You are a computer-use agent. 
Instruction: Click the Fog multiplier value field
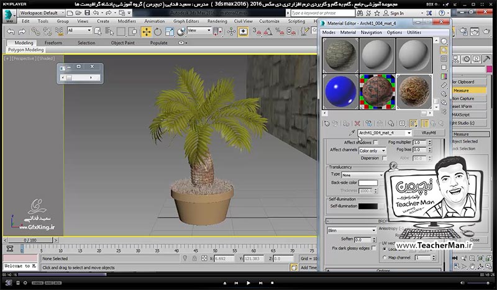click(419, 142)
